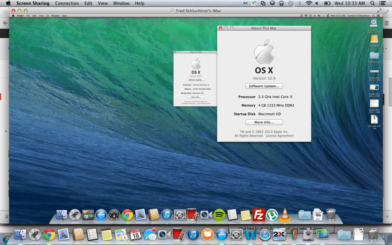This screenshot has height=245, width=392.
Task: Click the VLC traffic cone icon
Action: coord(284,215)
